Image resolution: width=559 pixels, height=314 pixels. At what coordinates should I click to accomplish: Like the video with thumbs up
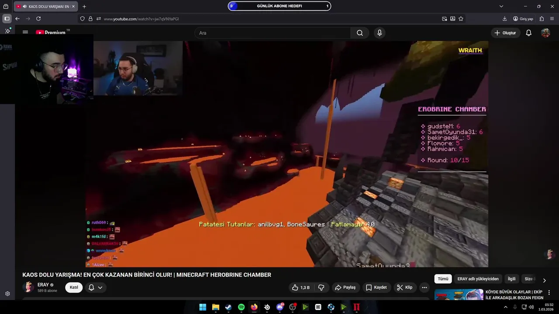coord(300,287)
